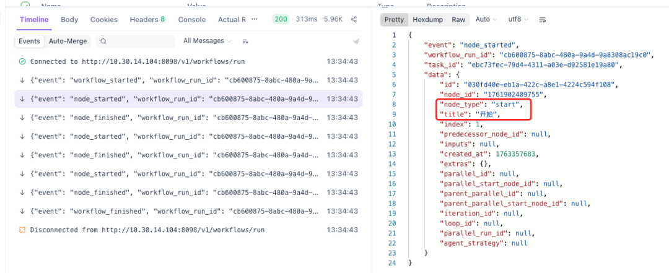
Task: Open the Actual Request tab
Action: (x=232, y=20)
